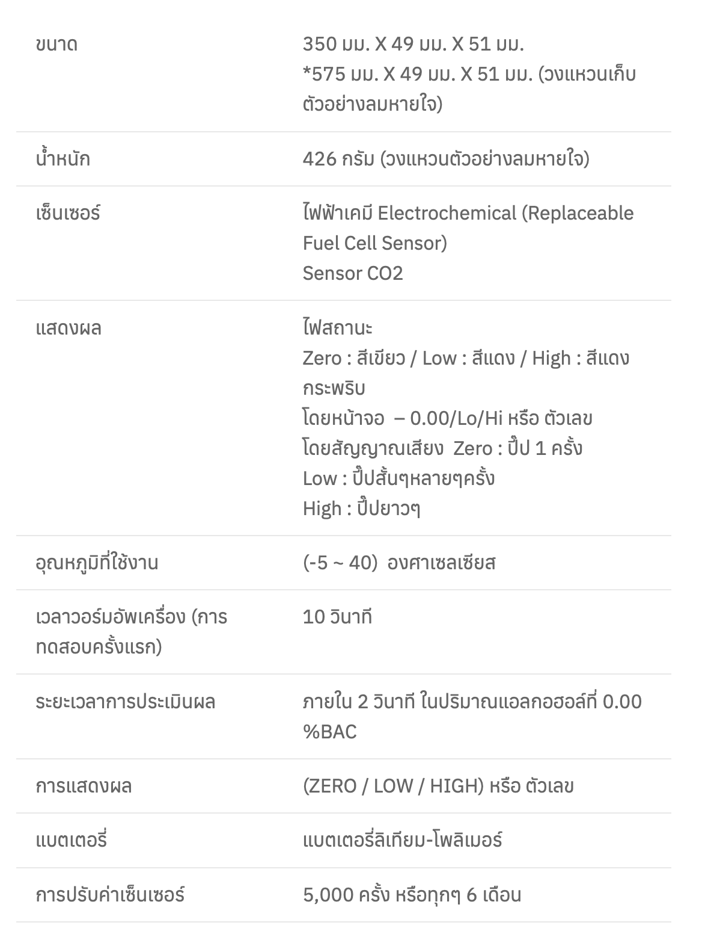The image size is (714, 946).
Task: Click the "การปรับค่าเซ็นเซอร์" row label
Action: pos(110,895)
